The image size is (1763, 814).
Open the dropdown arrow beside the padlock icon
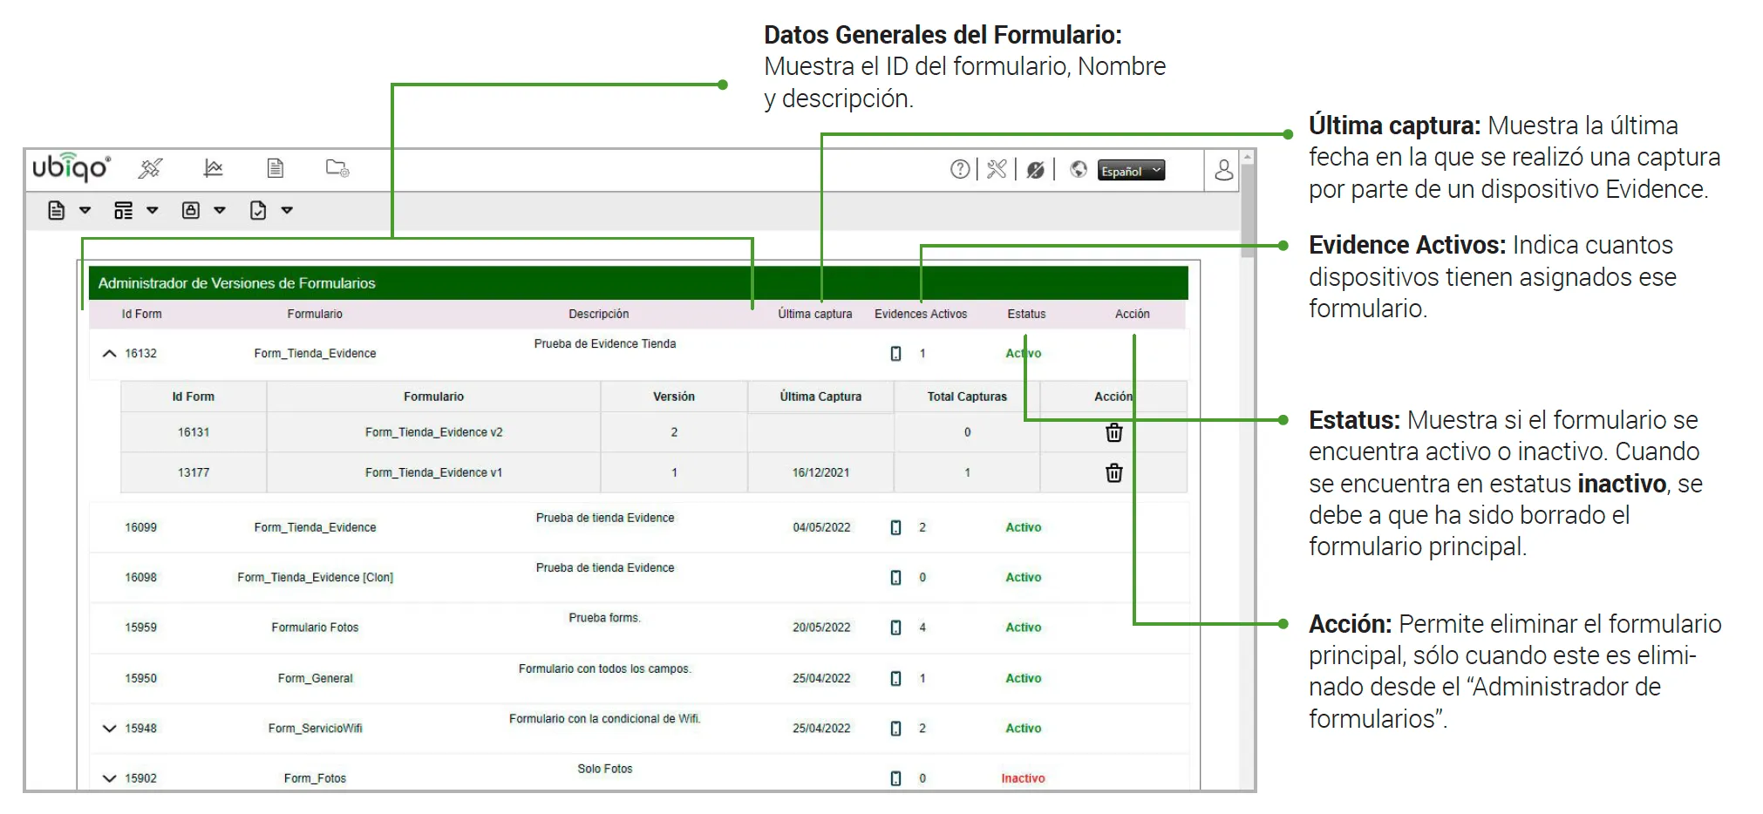click(x=220, y=210)
